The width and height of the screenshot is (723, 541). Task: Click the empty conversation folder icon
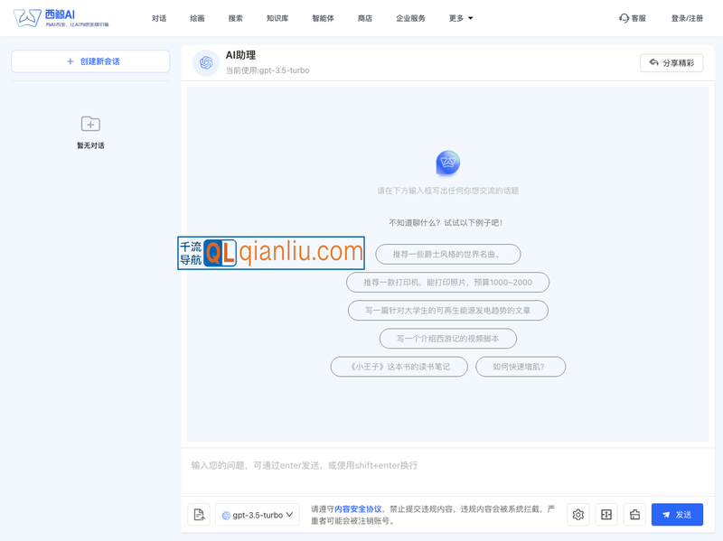click(90, 124)
